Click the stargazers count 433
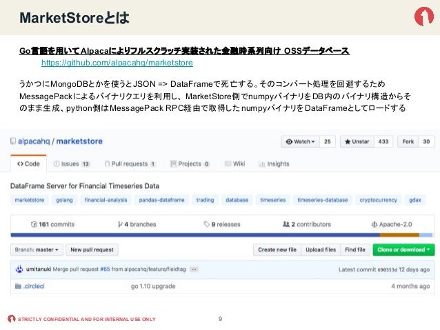This screenshot has height=330, width=440. coord(383,142)
